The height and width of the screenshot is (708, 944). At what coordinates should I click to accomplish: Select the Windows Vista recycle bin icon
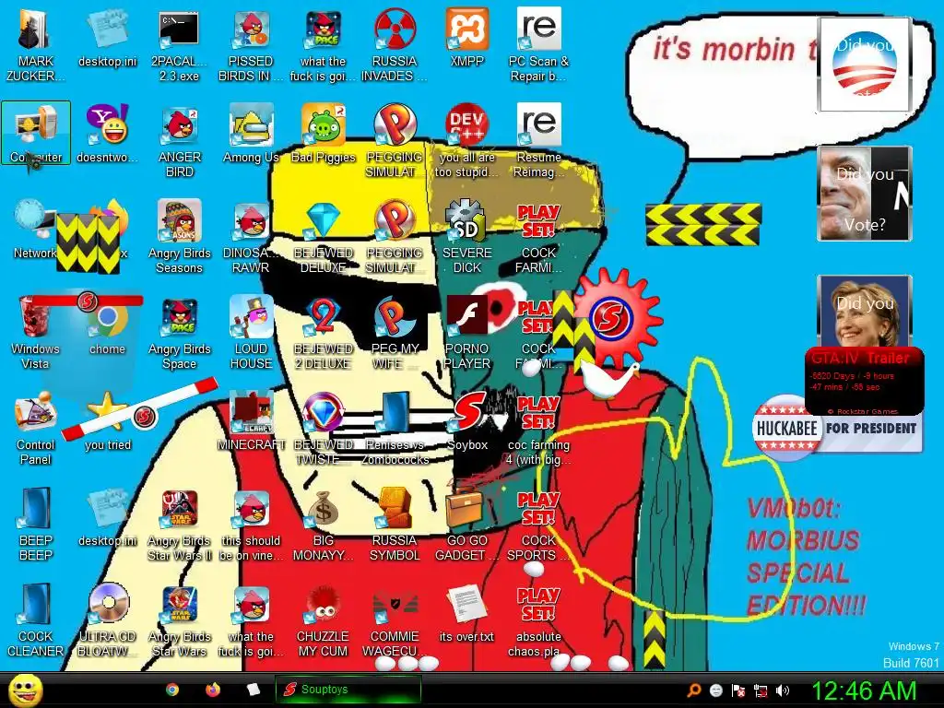tap(35, 332)
